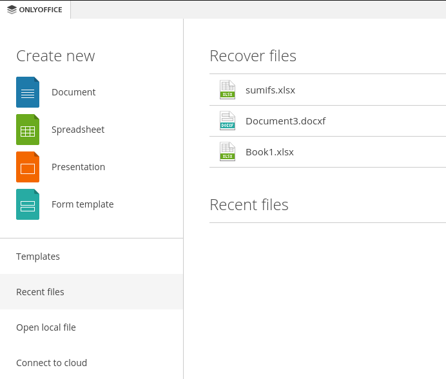Recover the sumifs.xlsx file
446x379 pixels.
(x=327, y=90)
